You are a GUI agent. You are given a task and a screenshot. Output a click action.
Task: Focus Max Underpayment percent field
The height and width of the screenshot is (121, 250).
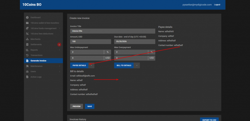click(87, 52)
